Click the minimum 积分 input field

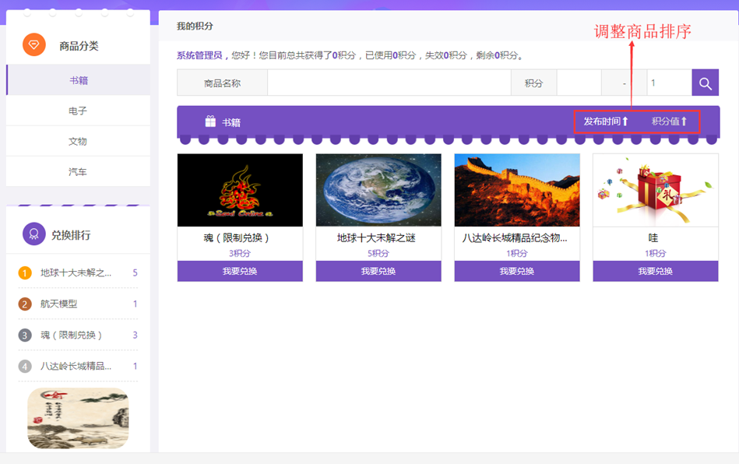[579, 83]
